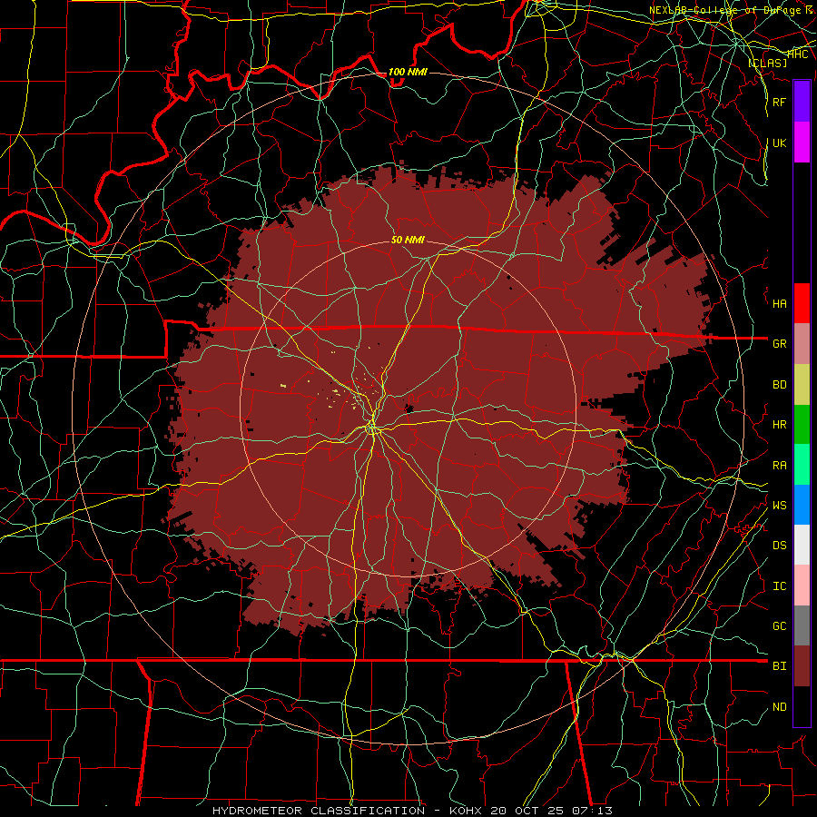The image size is (817, 817).
Task: Select the HR legend label text
Action: click(x=780, y=425)
